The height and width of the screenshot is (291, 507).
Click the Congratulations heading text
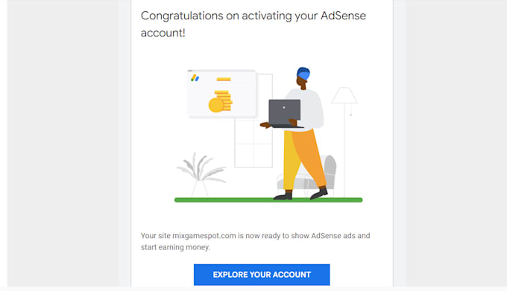click(x=253, y=24)
